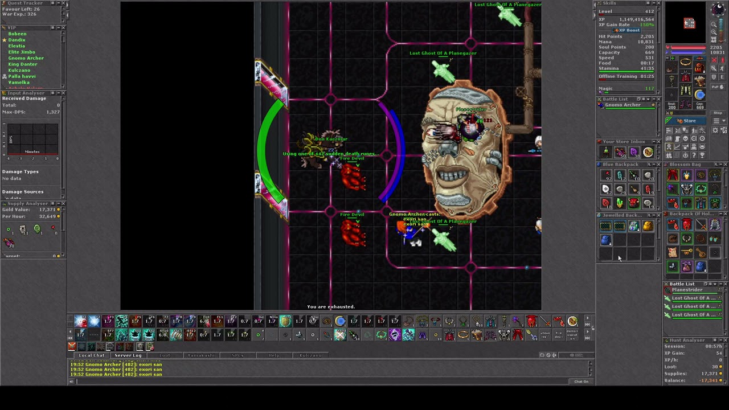729x410 pixels.
Task: Click the red demon helmet in Blue Backpack
Action: point(634,203)
